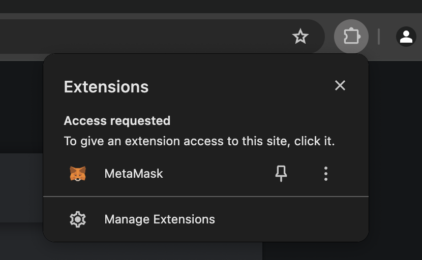Click the vertical divider beside profile avatar

click(x=379, y=37)
